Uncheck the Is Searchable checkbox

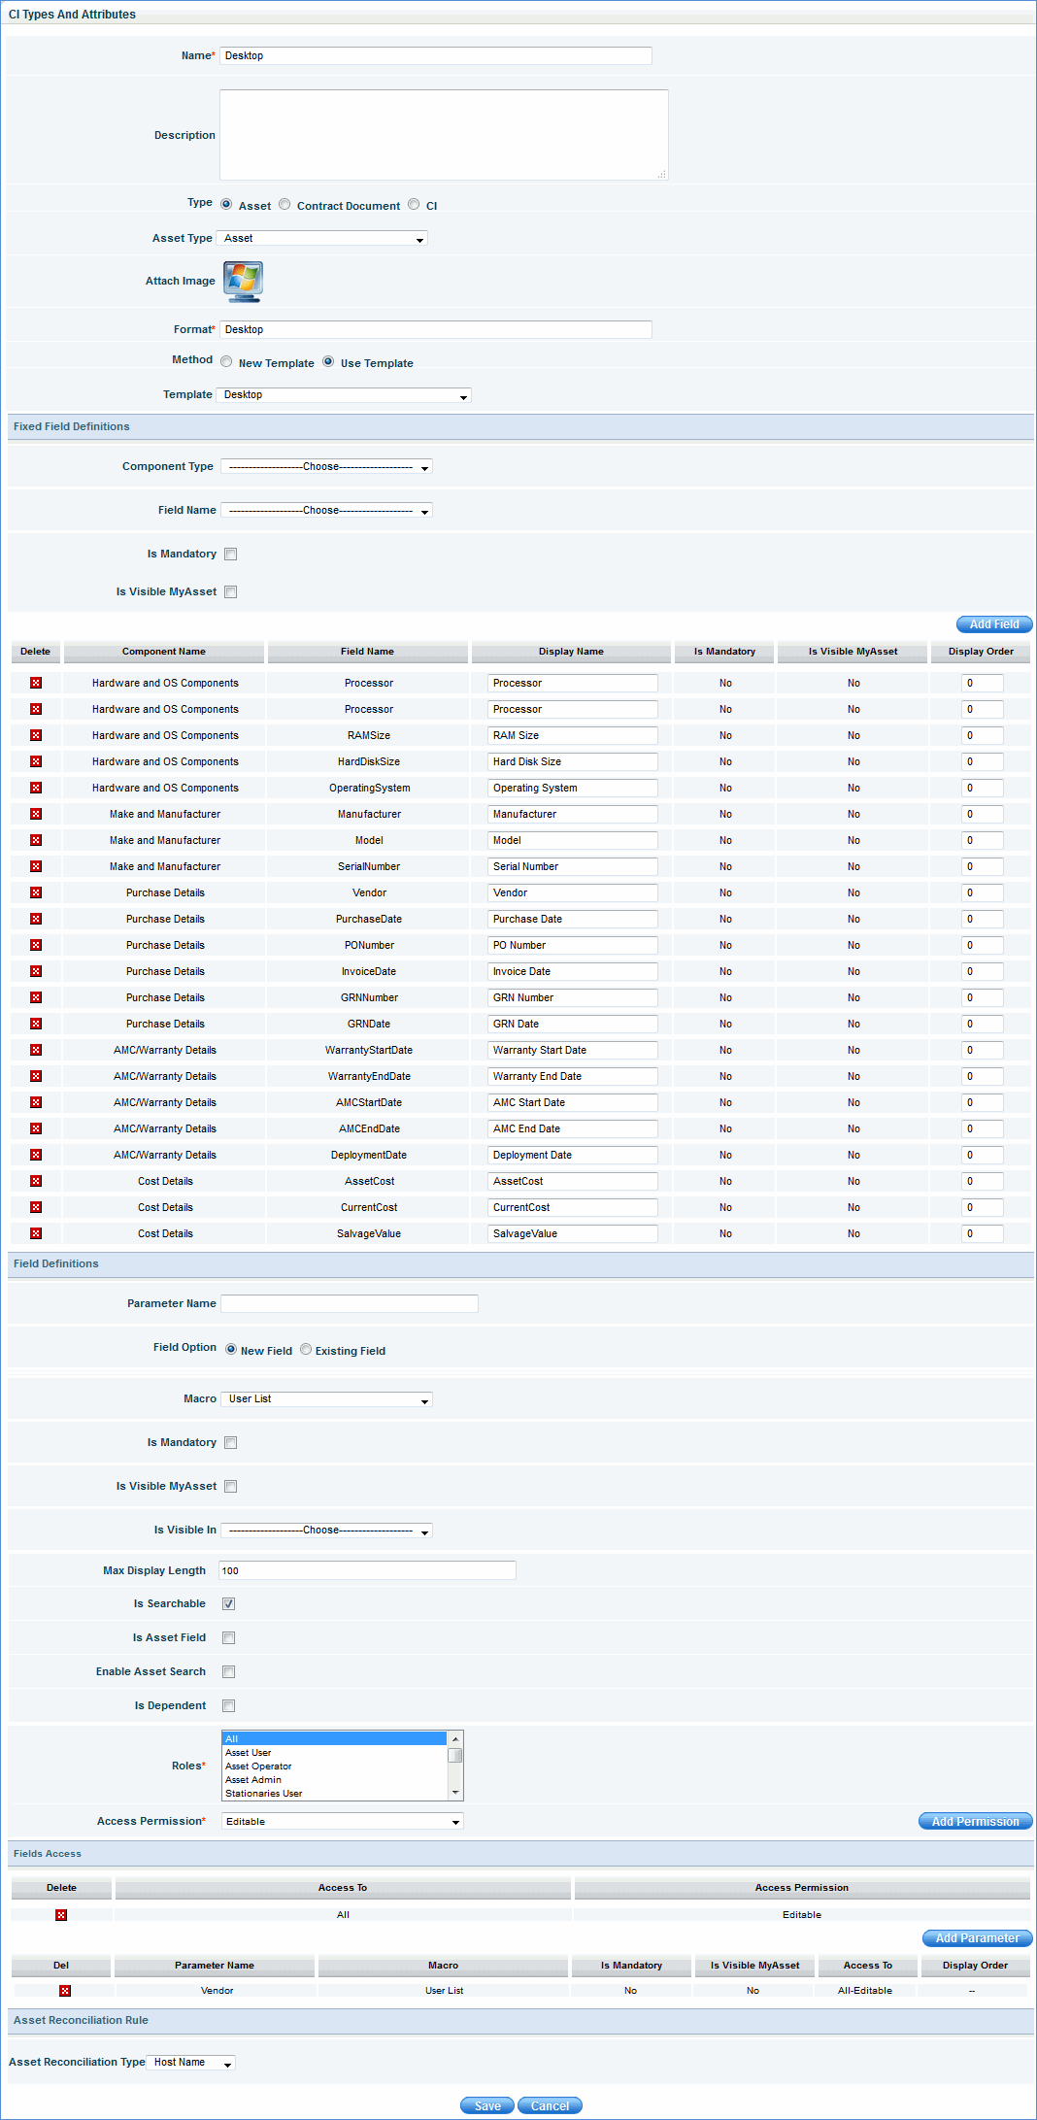coord(229,1603)
